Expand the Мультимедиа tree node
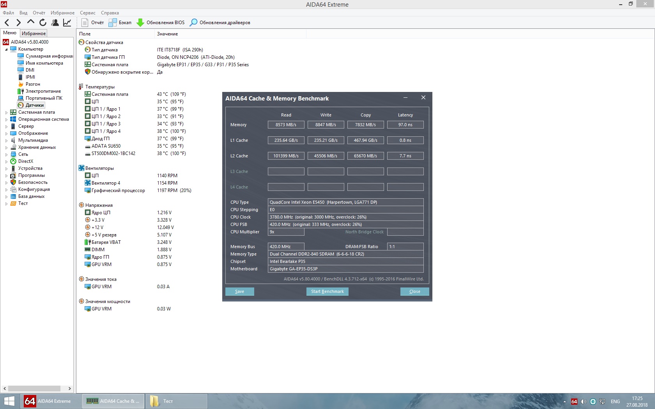Screen dimensions: 655x409 6,141
